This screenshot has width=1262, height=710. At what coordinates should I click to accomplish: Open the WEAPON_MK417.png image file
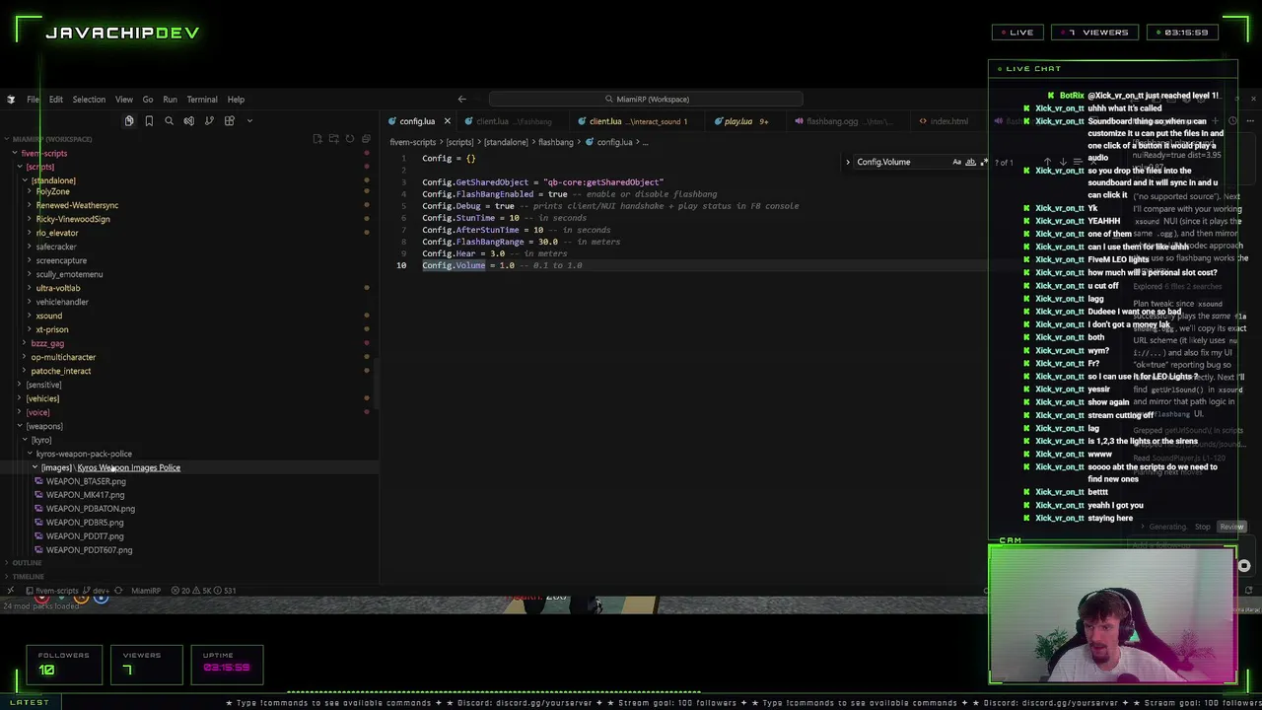(84, 495)
